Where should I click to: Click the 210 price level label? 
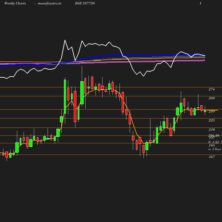(x=212, y=130)
